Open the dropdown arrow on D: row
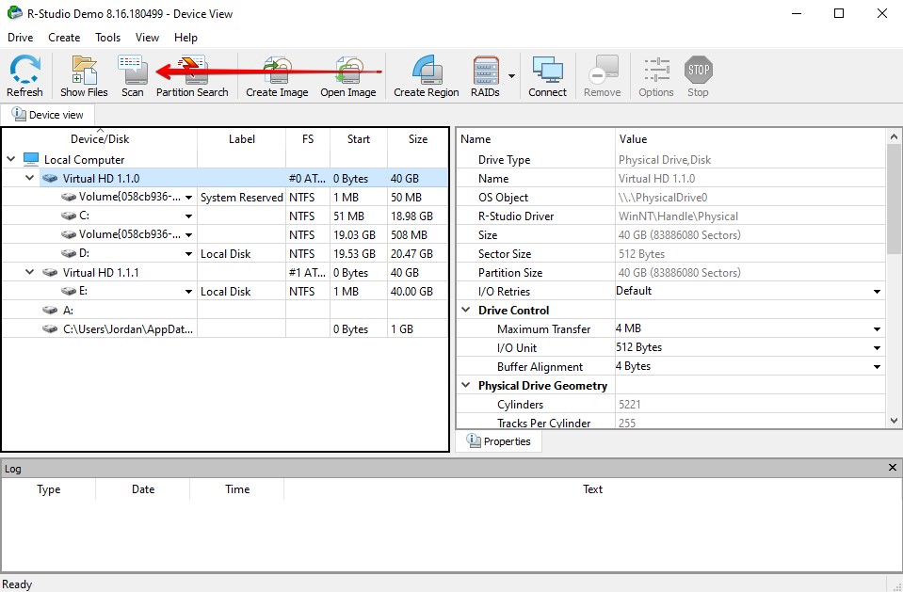 click(188, 254)
